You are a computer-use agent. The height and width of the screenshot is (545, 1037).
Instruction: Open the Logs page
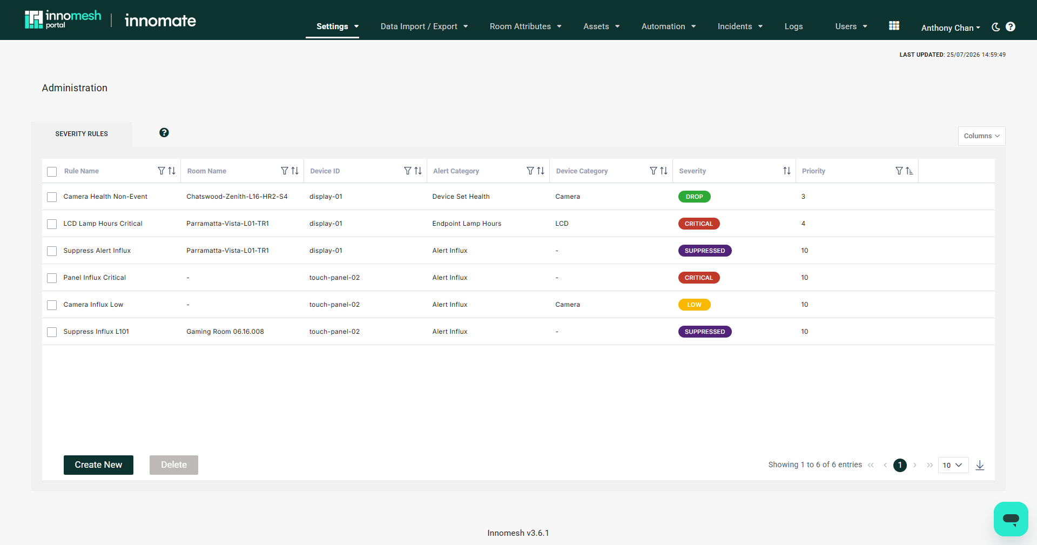[793, 26]
